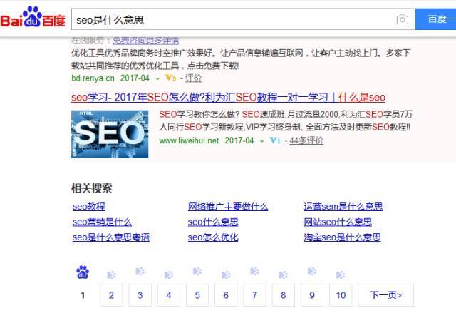Screen dimensions: 456x313
Task: Open the 免费咨询更多详情 link
Action: point(145,41)
